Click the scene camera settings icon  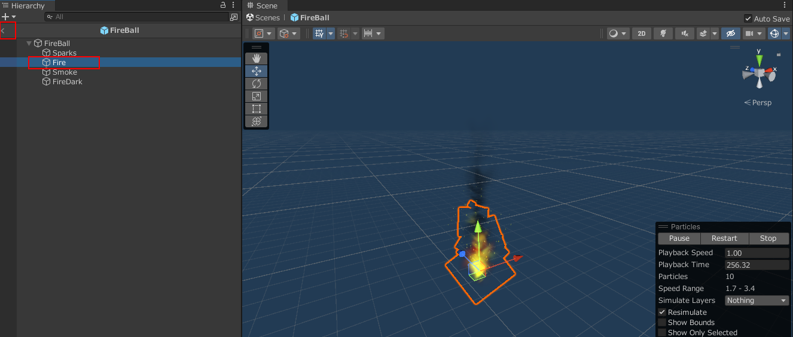coord(748,34)
